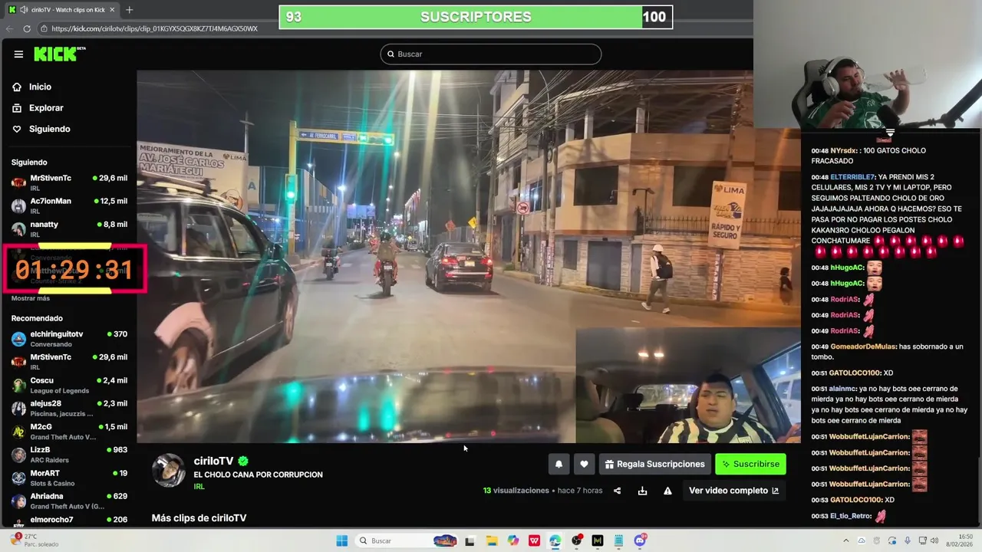Open Ac7ionMan followed channel
The image size is (982, 552).
coord(69,205)
